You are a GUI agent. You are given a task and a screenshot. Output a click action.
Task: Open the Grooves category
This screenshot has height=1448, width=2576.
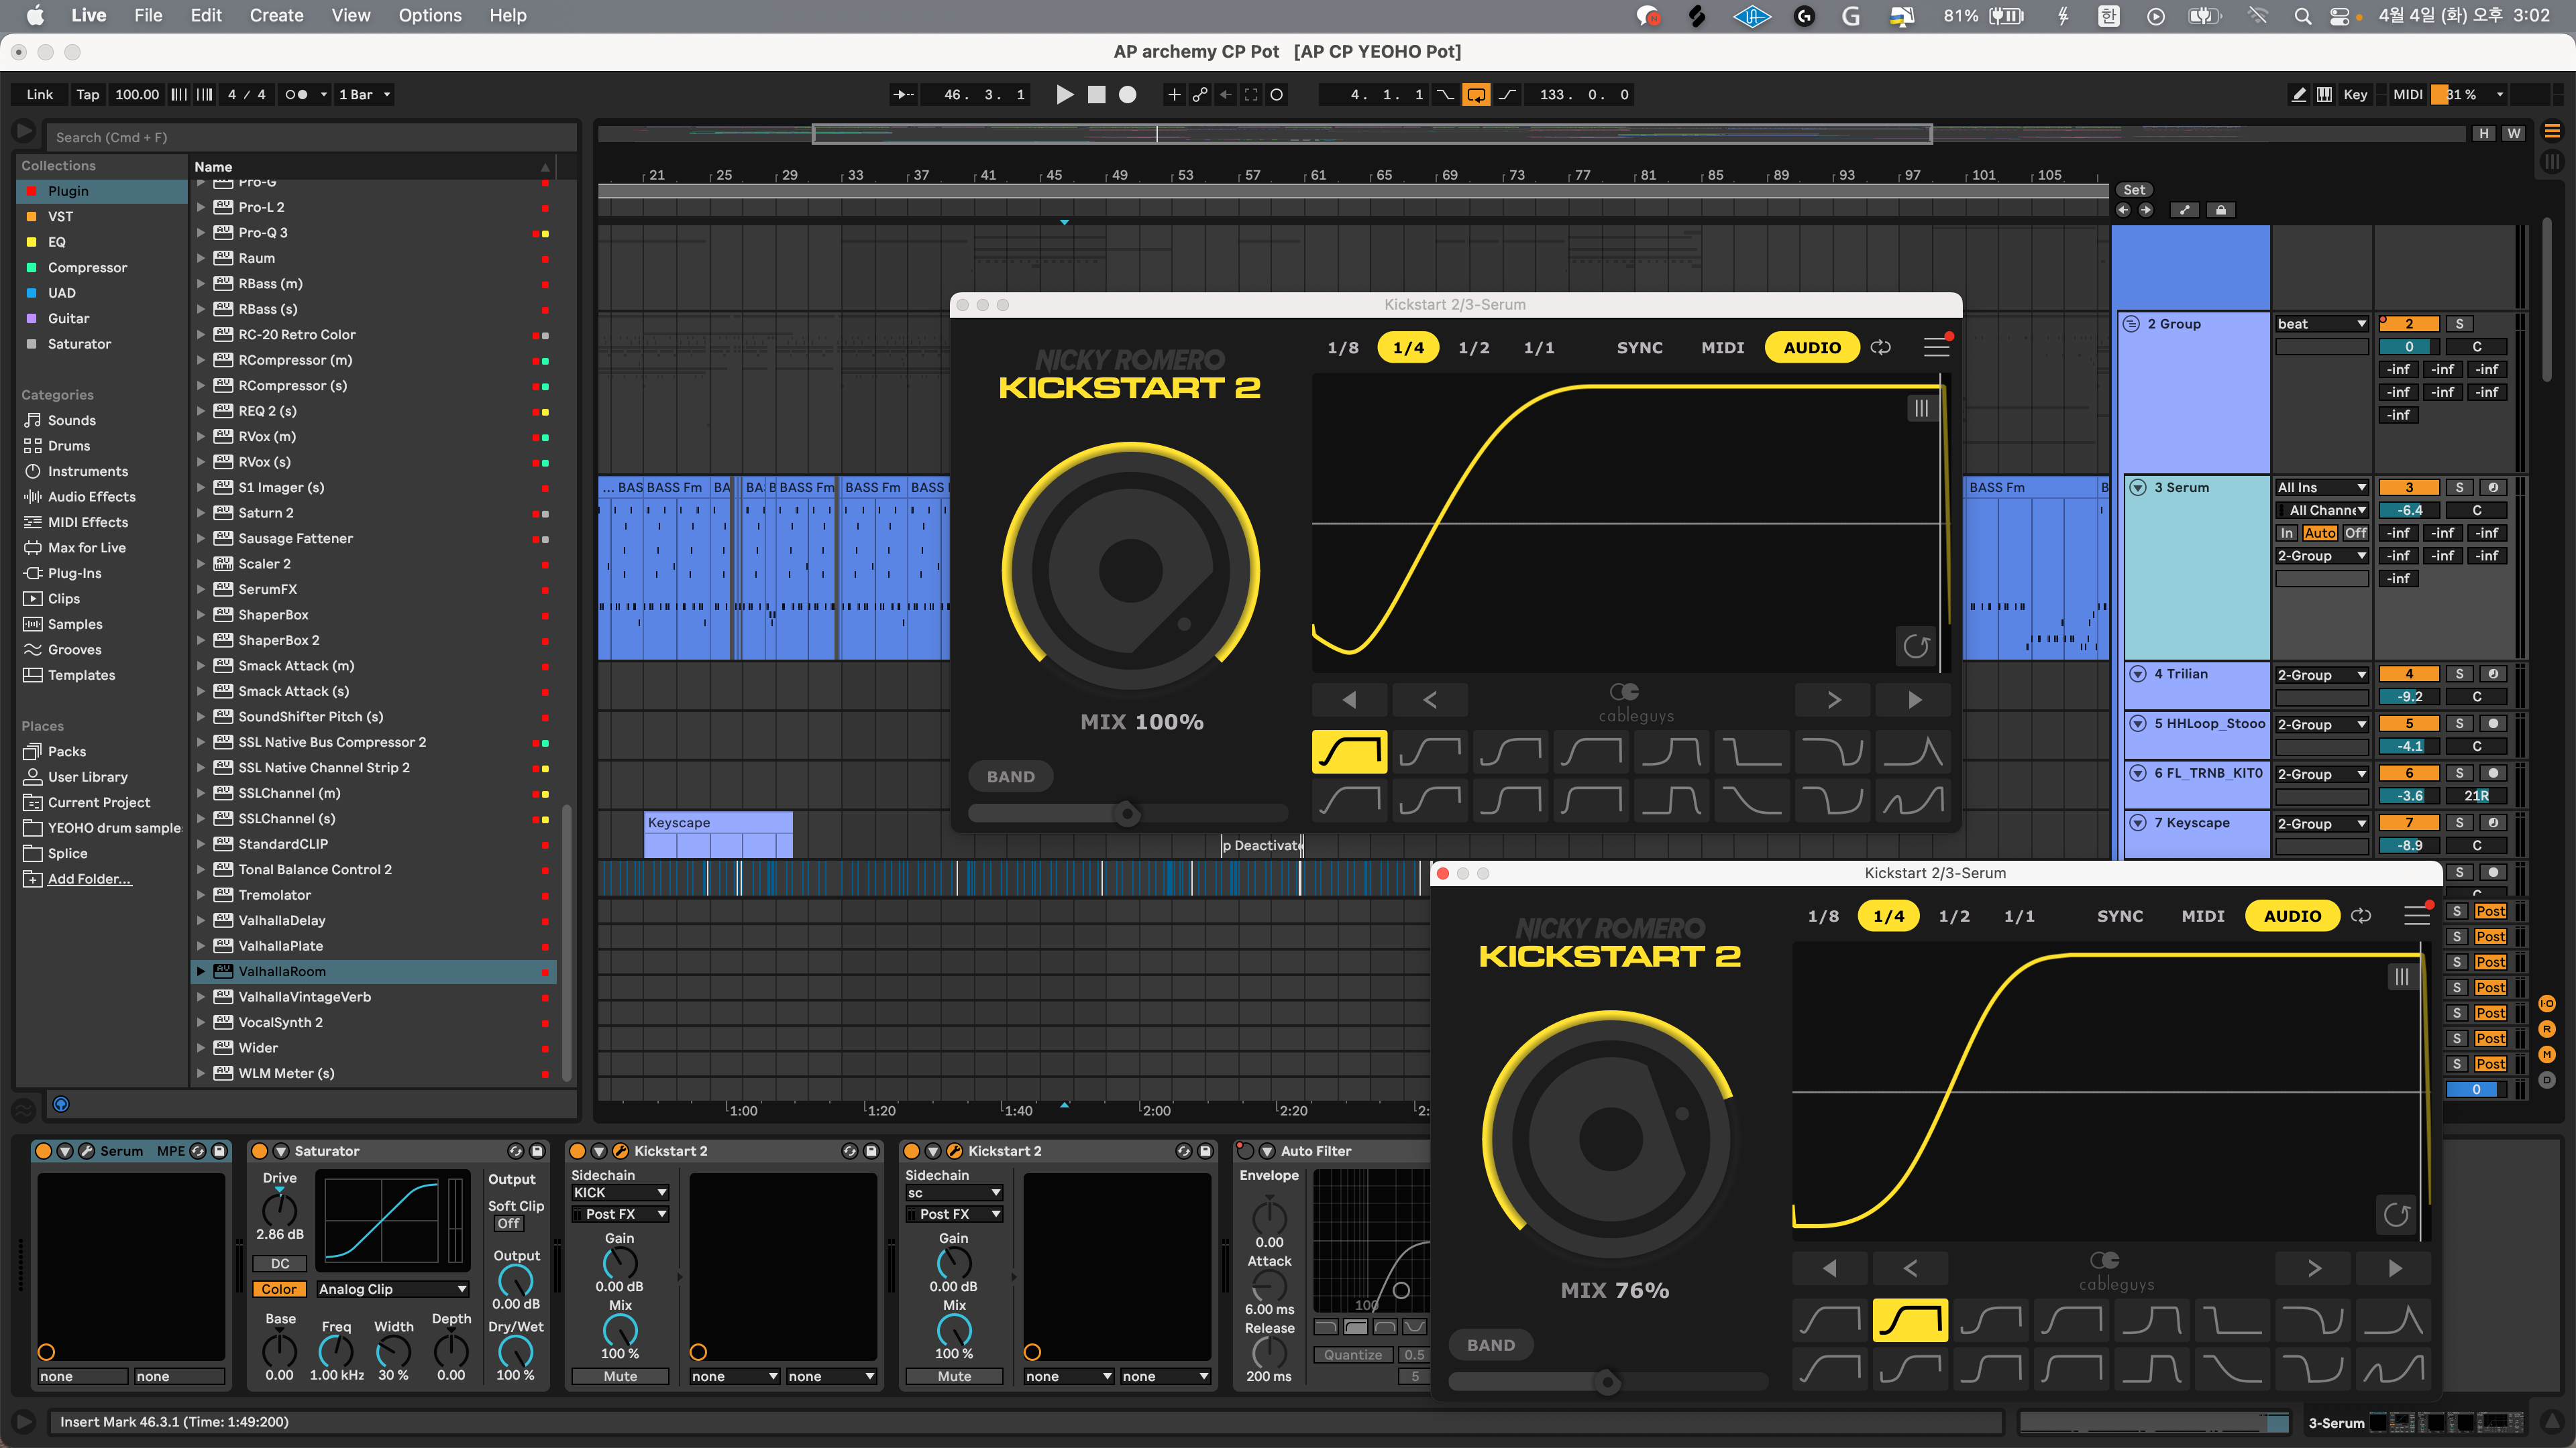[x=75, y=650]
